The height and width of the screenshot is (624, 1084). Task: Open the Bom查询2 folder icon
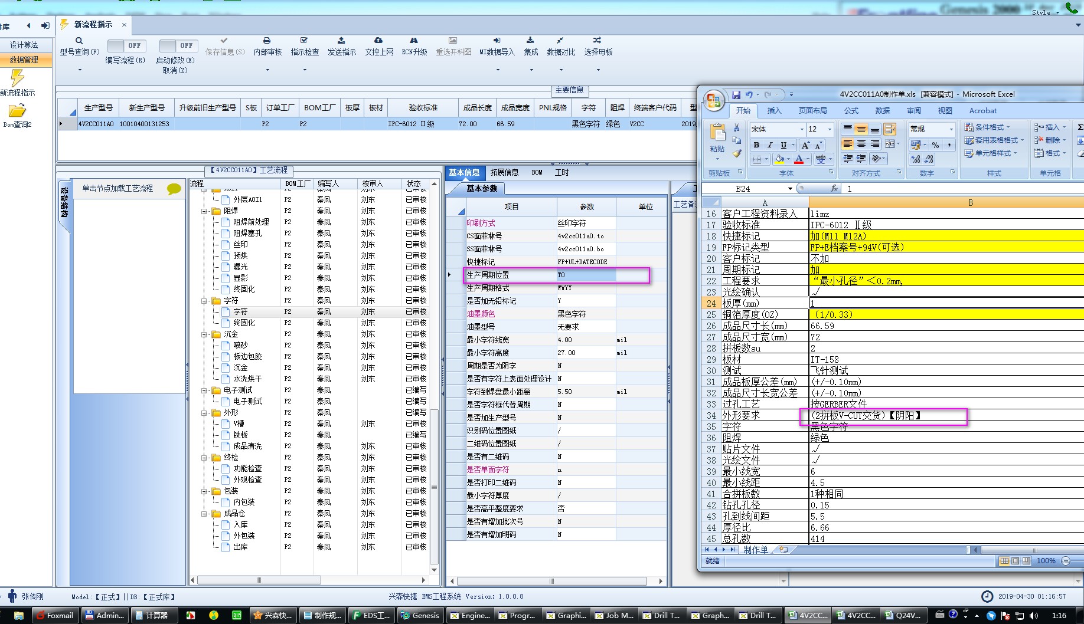pyautogui.click(x=17, y=111)
